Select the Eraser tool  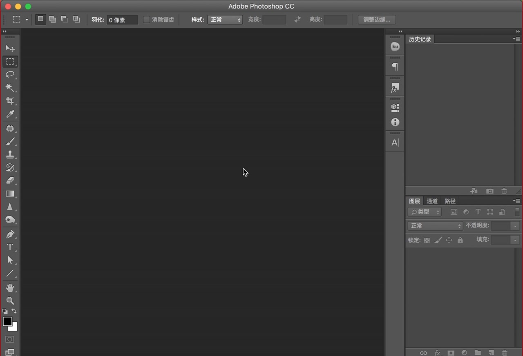point(10,180)
